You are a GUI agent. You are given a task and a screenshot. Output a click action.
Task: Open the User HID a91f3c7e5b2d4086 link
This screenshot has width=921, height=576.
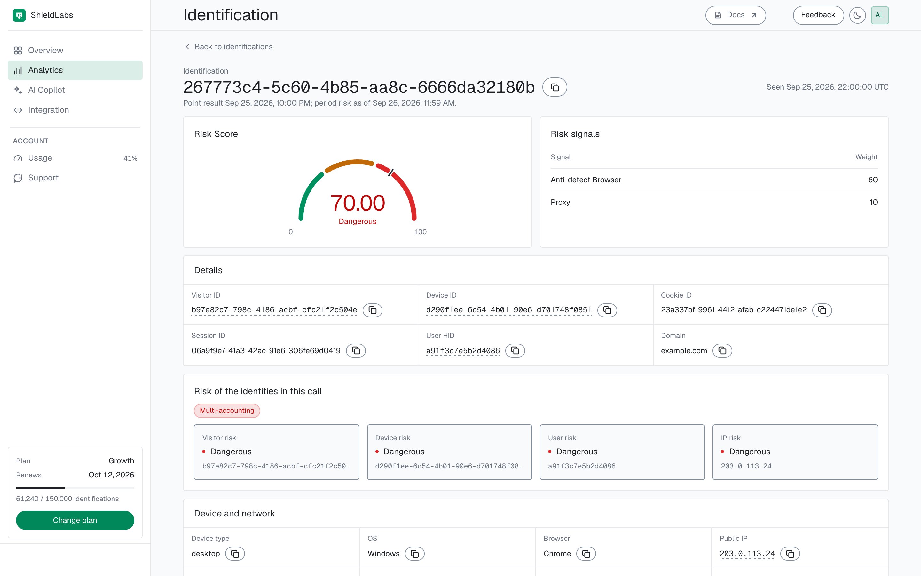pos(463,350)
